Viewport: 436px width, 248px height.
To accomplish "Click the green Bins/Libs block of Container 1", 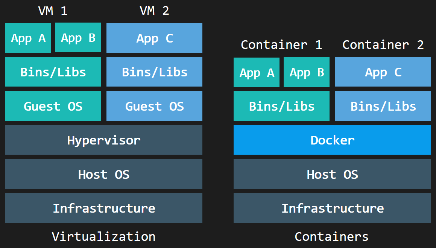I will tap(281, 106).
